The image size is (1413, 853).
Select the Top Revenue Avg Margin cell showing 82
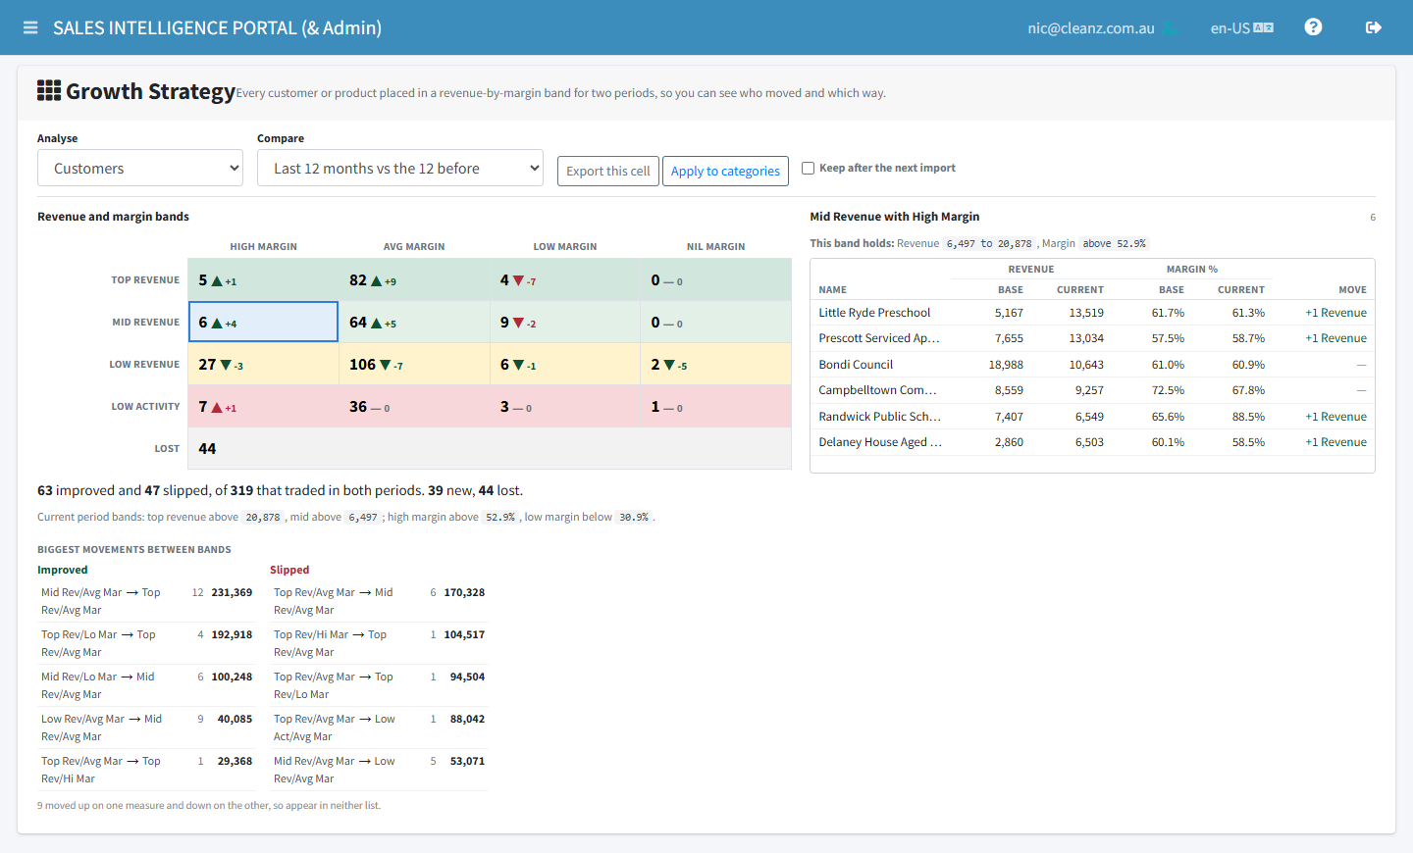click(414, 280)
